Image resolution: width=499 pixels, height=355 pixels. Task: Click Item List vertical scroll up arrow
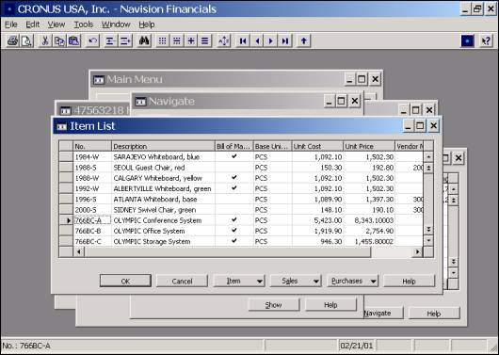(428, 156)
